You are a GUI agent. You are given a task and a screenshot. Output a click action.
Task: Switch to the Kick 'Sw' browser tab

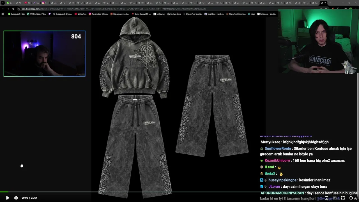10,3
